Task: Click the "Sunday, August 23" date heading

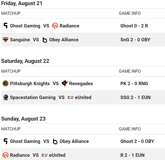Action: pyautogui.click(x=23, y=119)
